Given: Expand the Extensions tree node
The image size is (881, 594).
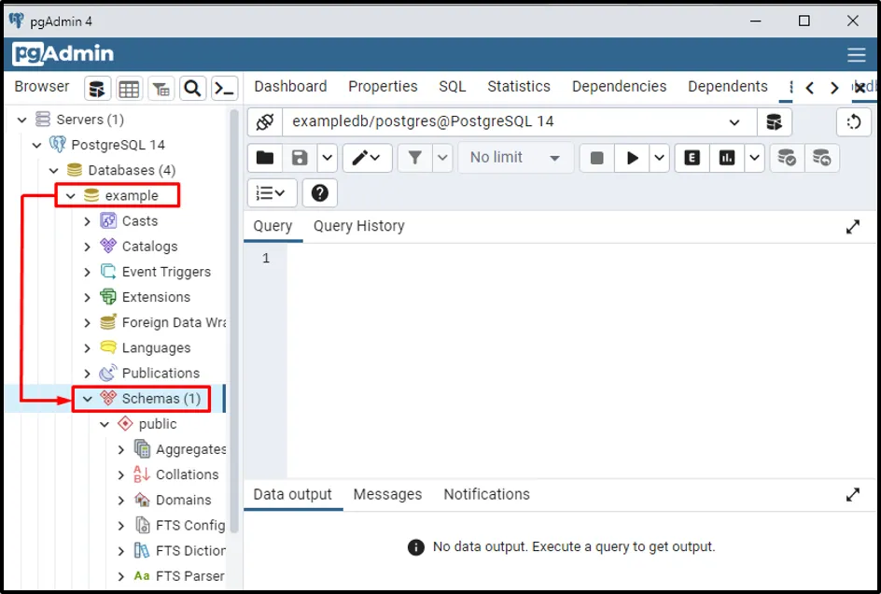Looking at the screenshot, I should [88, 297].
